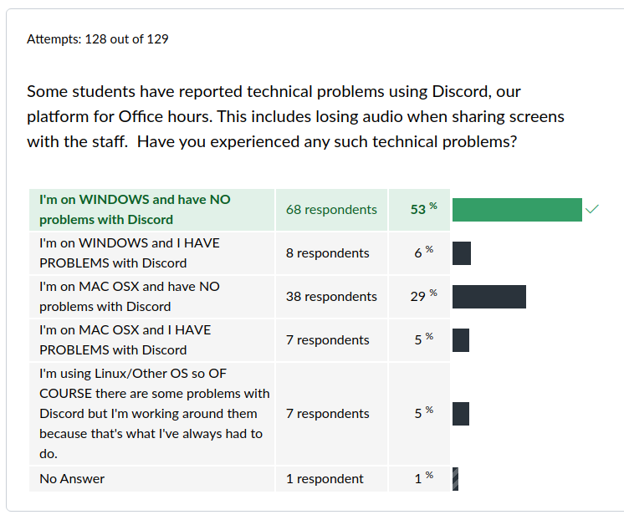This screenshot has height=520, width=624.
Task: Click the 1 respondent cell
Action: (x=331, y=479)
